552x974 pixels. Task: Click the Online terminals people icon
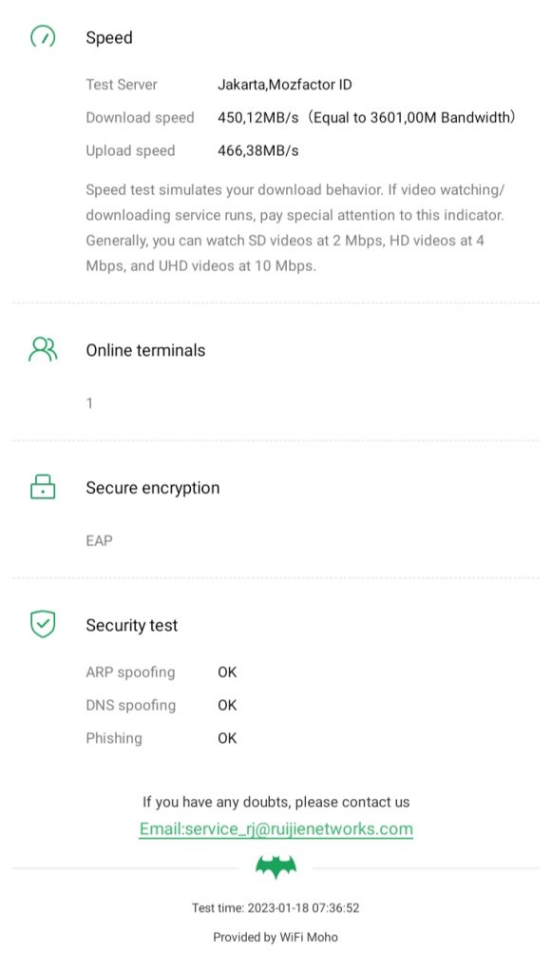coord(43,350)
